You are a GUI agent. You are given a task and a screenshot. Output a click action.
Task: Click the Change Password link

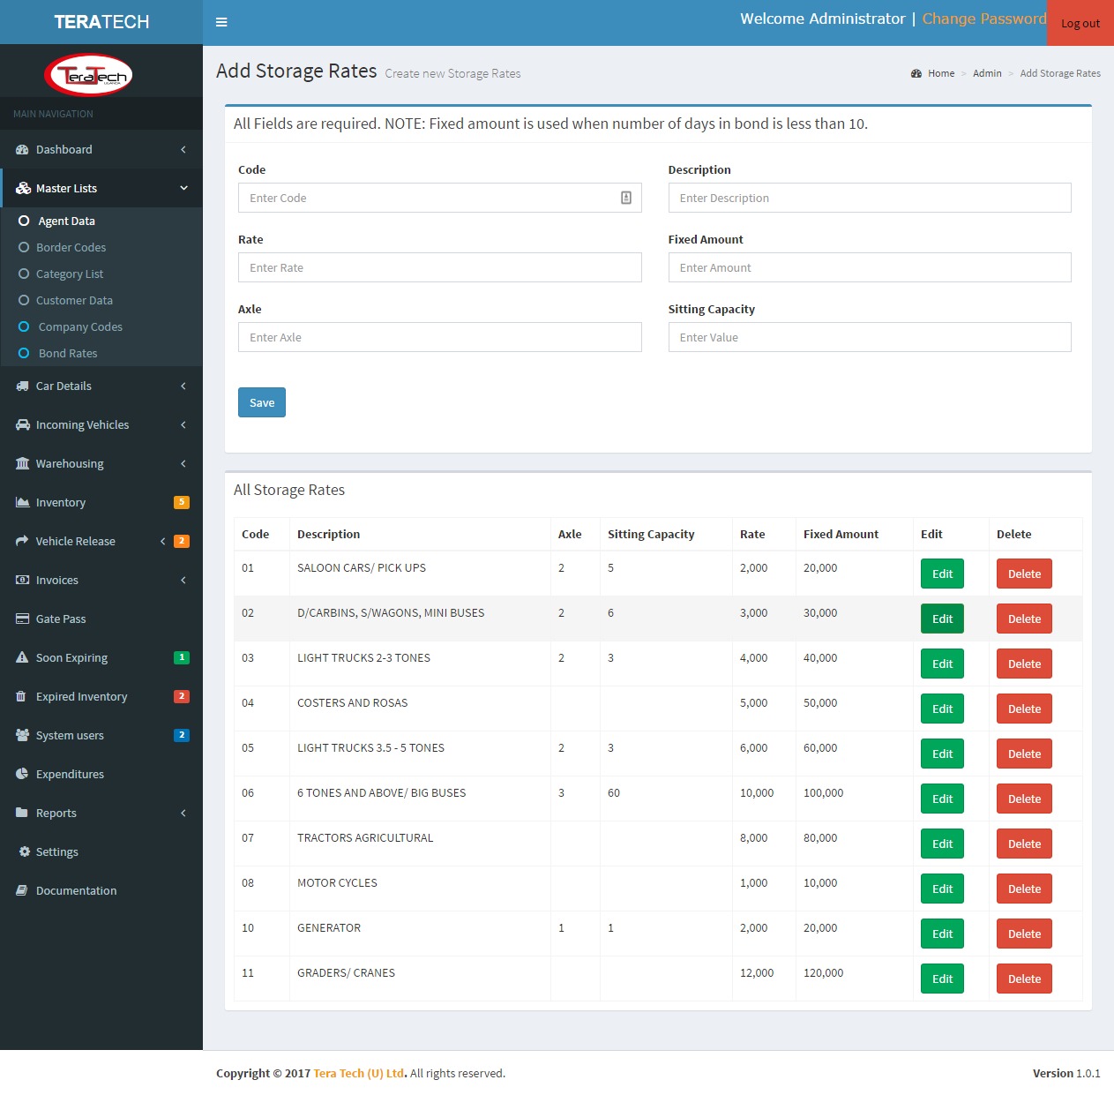point(984,18)
